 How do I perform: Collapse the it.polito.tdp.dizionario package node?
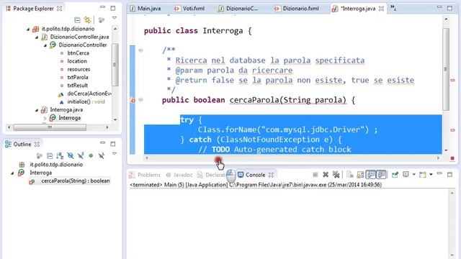tap(28, 29)
